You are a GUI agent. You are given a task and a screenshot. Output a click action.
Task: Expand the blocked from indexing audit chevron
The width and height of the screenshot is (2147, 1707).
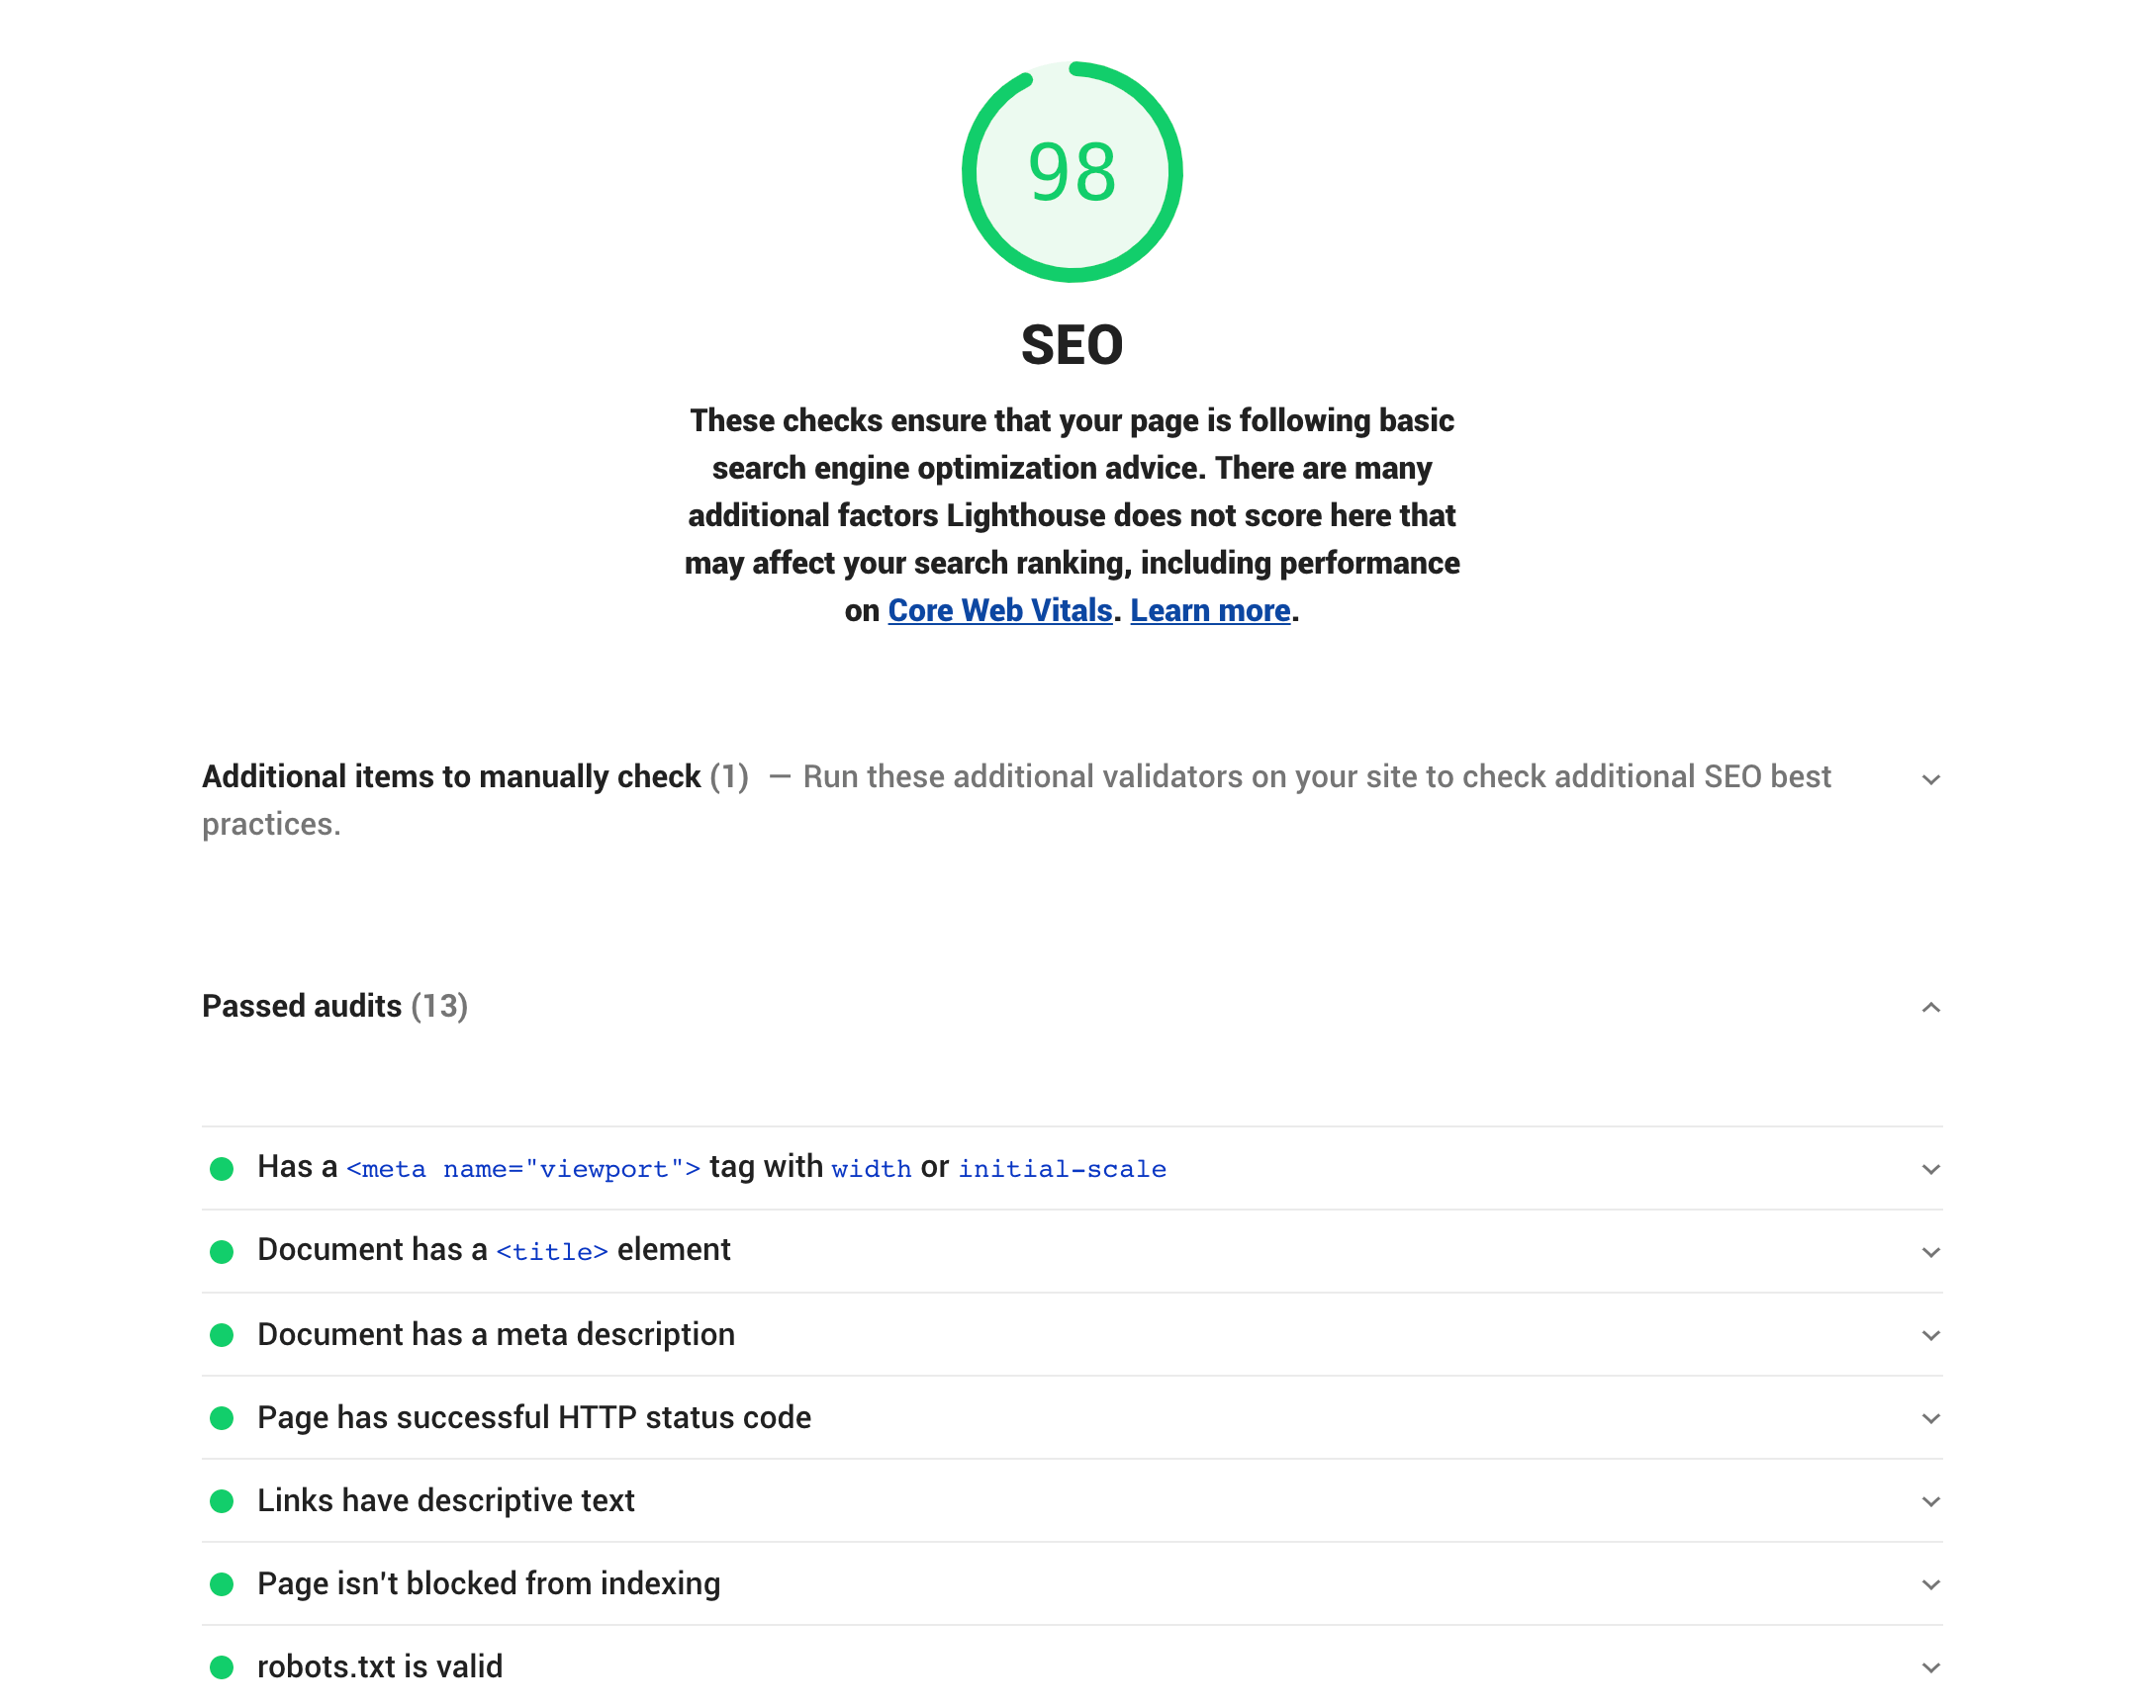click(x=1930, y=1583)
